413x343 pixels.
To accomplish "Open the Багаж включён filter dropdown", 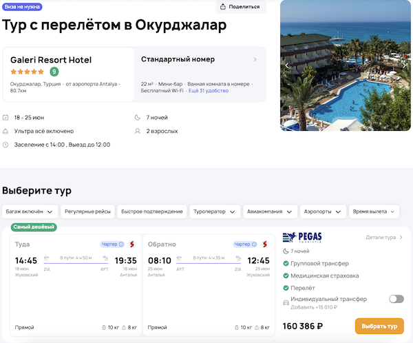I will [x=30, y=211].
